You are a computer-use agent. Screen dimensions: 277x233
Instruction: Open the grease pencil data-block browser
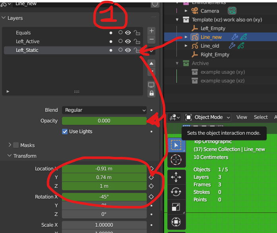pyautogui.click(x=6, y=4)
